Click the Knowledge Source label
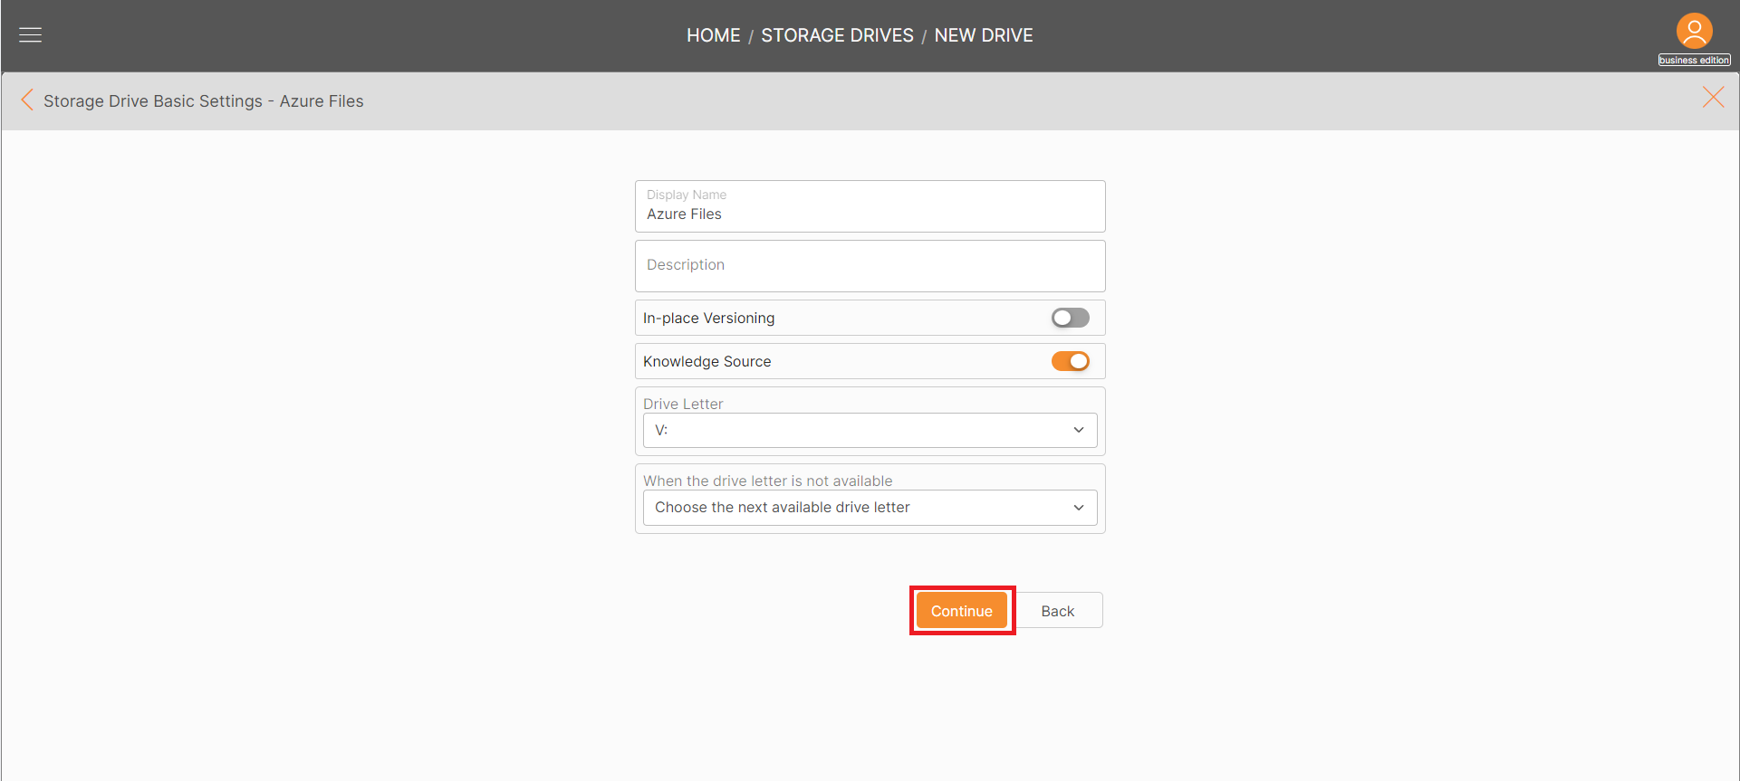This screenshot has height=781, width=1740. pyautogui.click(x=707, y=361)
